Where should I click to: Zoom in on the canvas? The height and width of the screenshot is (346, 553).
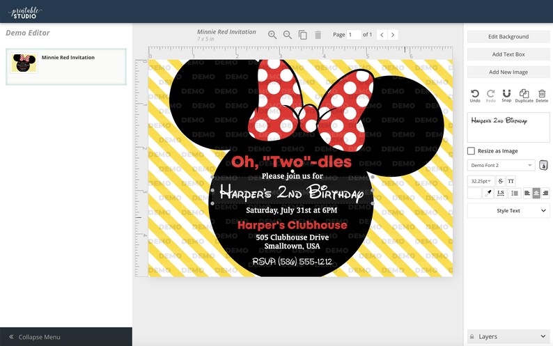pyautogui.click(x=272, y=35)
